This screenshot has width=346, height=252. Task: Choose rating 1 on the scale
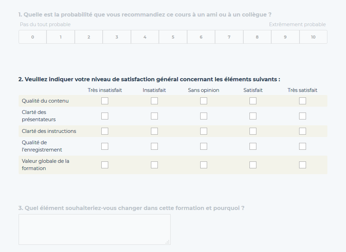pyautogui.click(x=60, y=36)
